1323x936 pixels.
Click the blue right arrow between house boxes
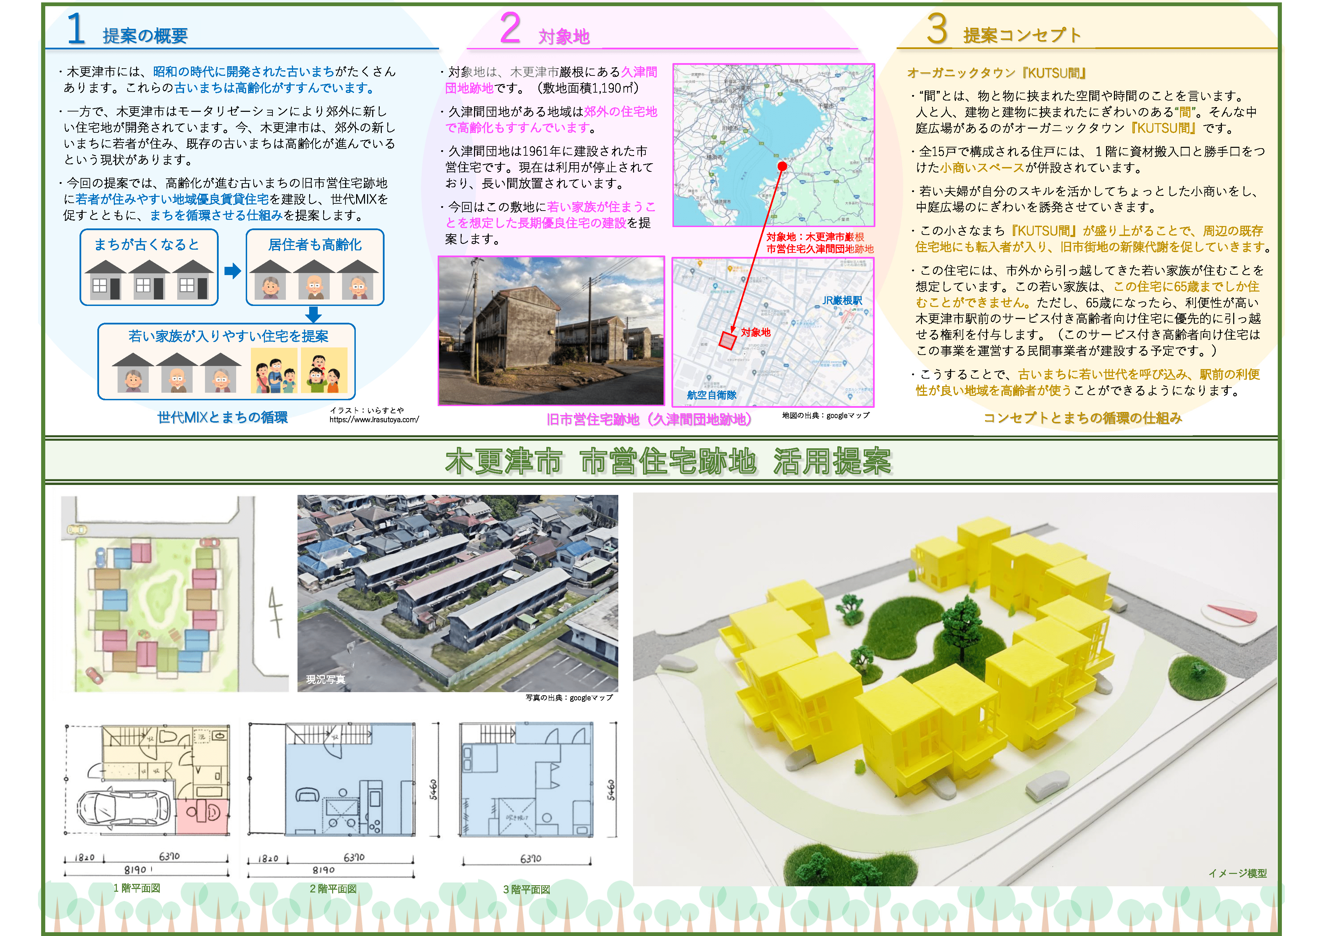point(232,271)
